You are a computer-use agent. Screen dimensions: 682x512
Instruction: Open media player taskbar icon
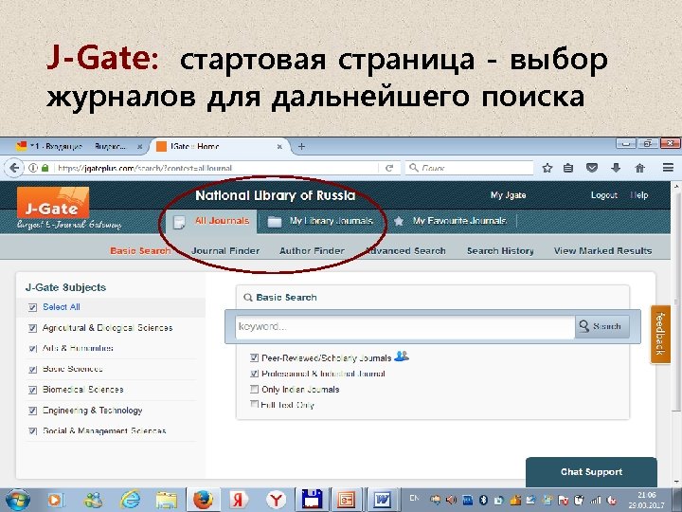pos(56,500)
